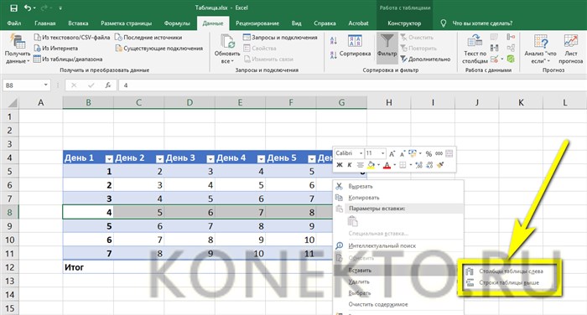Click Из таблицы/диапазона button

(x=68, y=59)
